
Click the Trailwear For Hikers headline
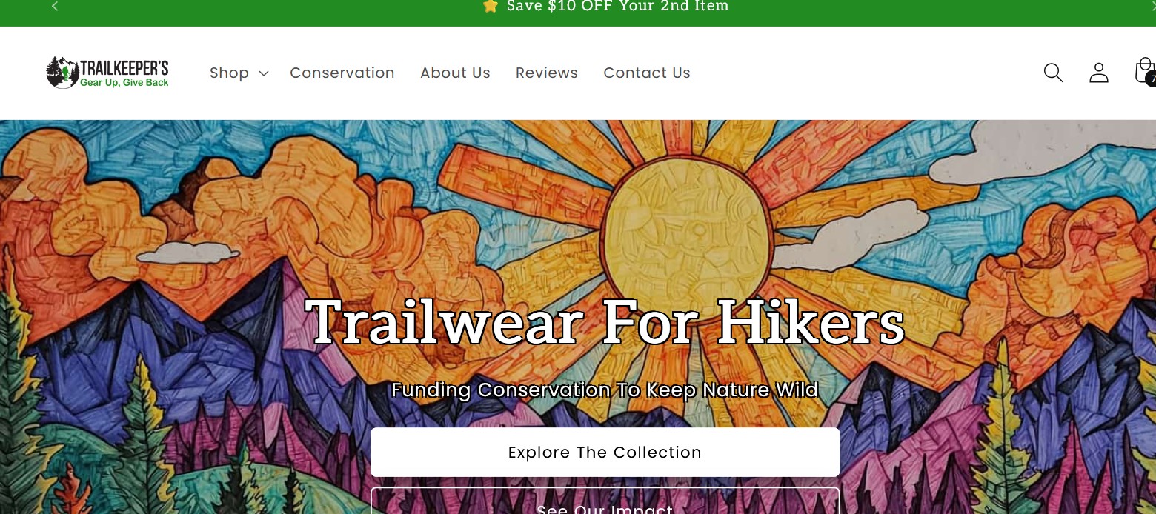(x=605, y=322)
